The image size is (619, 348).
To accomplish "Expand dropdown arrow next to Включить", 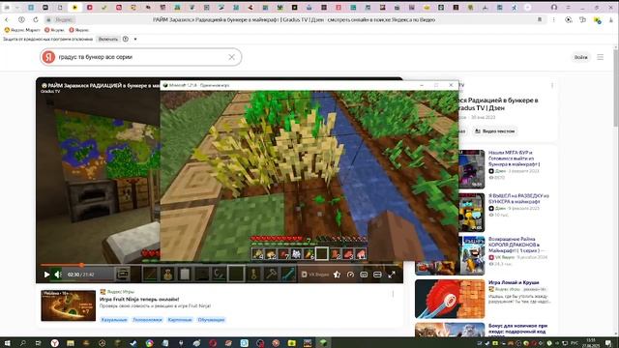I will [x=135, y=39].
